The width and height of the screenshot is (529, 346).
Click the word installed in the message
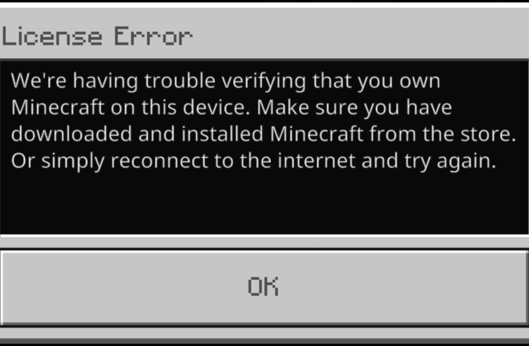click(x=222, y=134)
